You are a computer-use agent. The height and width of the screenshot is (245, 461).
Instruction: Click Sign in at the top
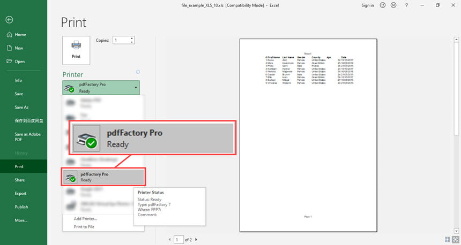(x=368, y=5)
